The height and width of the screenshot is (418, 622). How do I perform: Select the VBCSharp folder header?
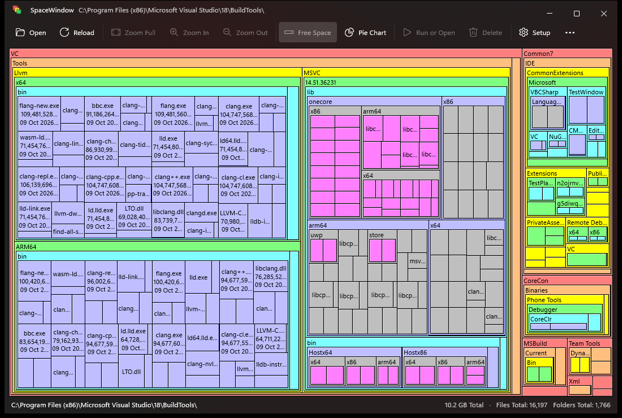(548, 92)
